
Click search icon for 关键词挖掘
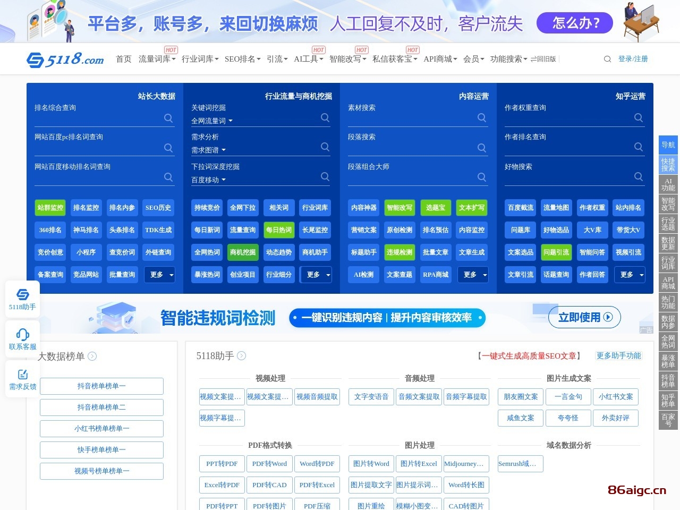(x=325, y=117)
